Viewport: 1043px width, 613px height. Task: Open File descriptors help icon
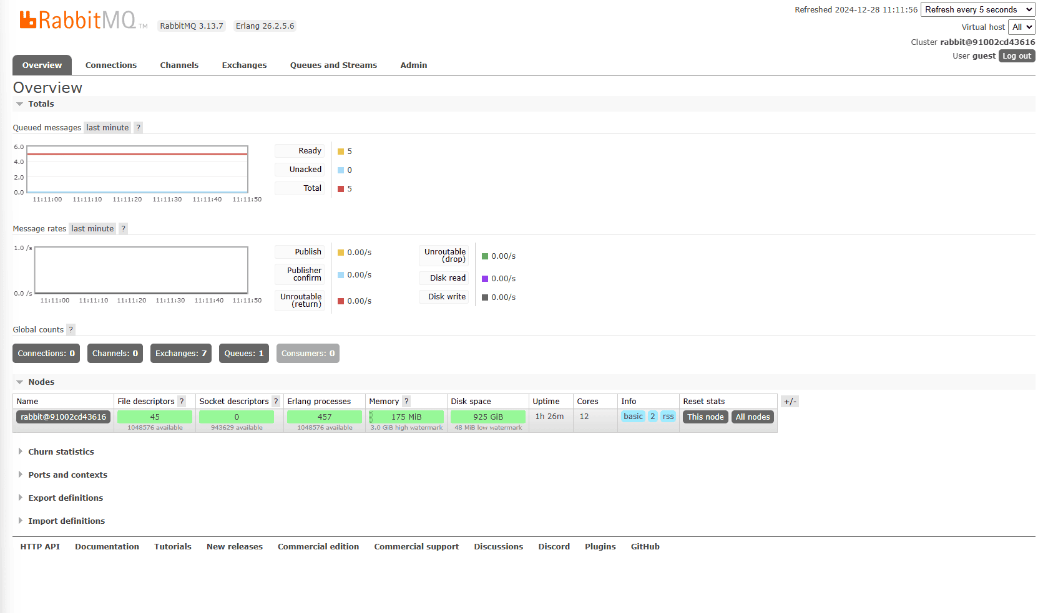pos(182,401)
